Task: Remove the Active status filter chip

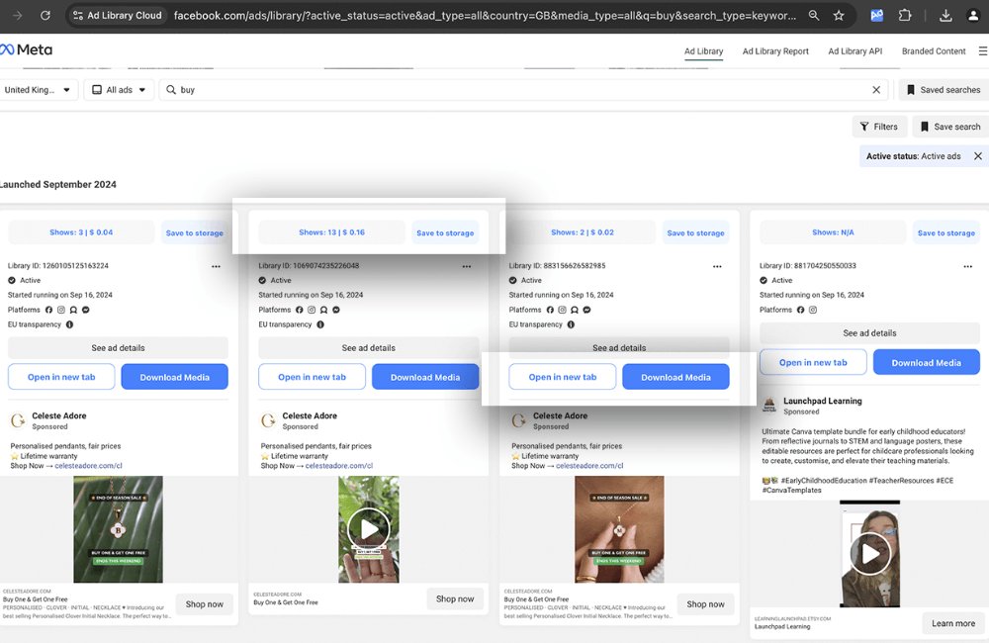Action: [977, 156]
